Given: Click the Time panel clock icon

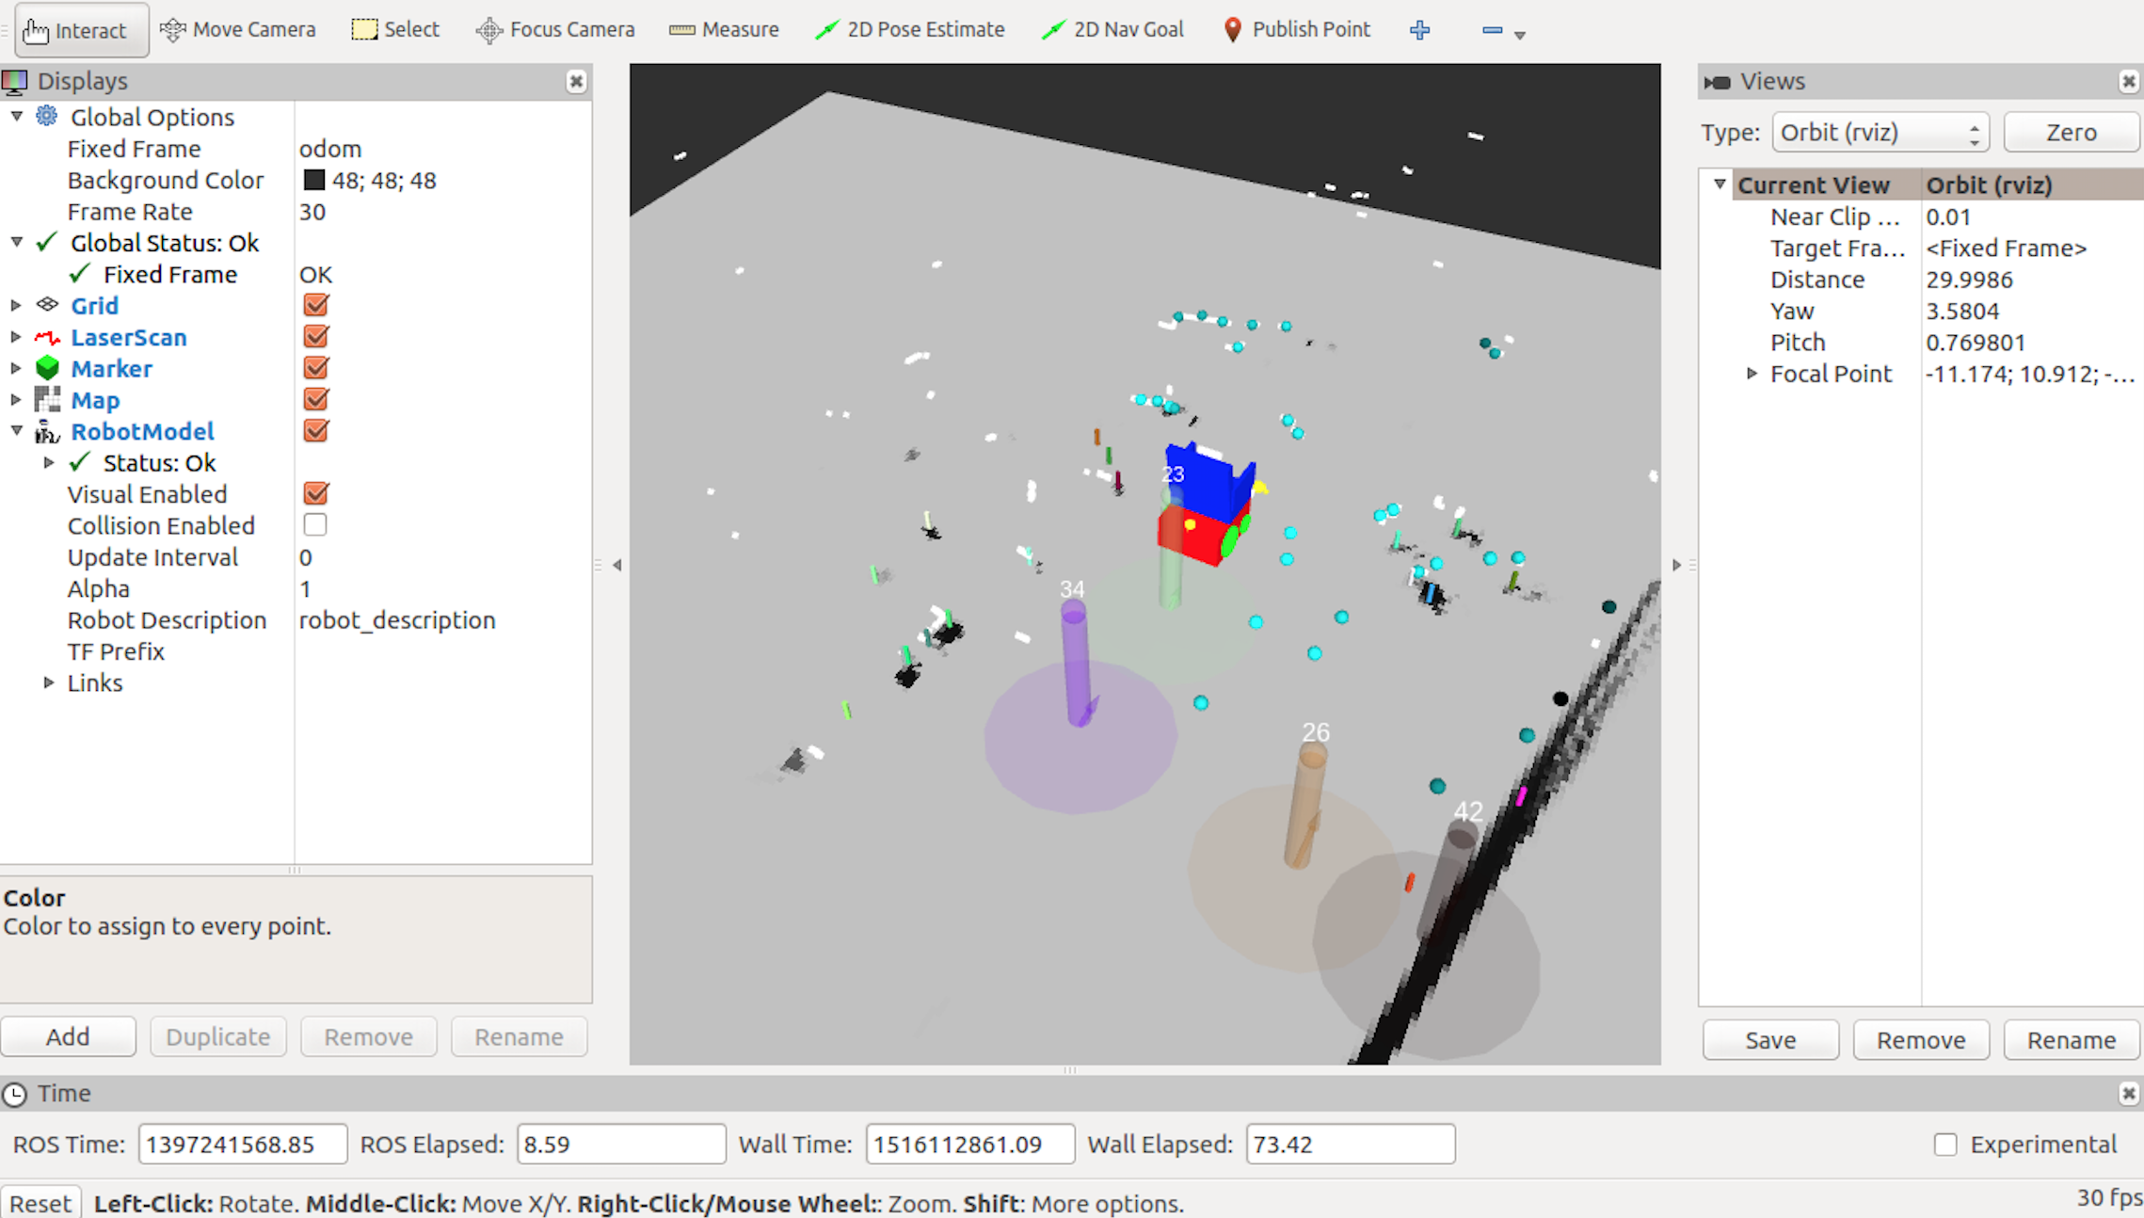Looking at the screenshot, I should pos(15,1094).
